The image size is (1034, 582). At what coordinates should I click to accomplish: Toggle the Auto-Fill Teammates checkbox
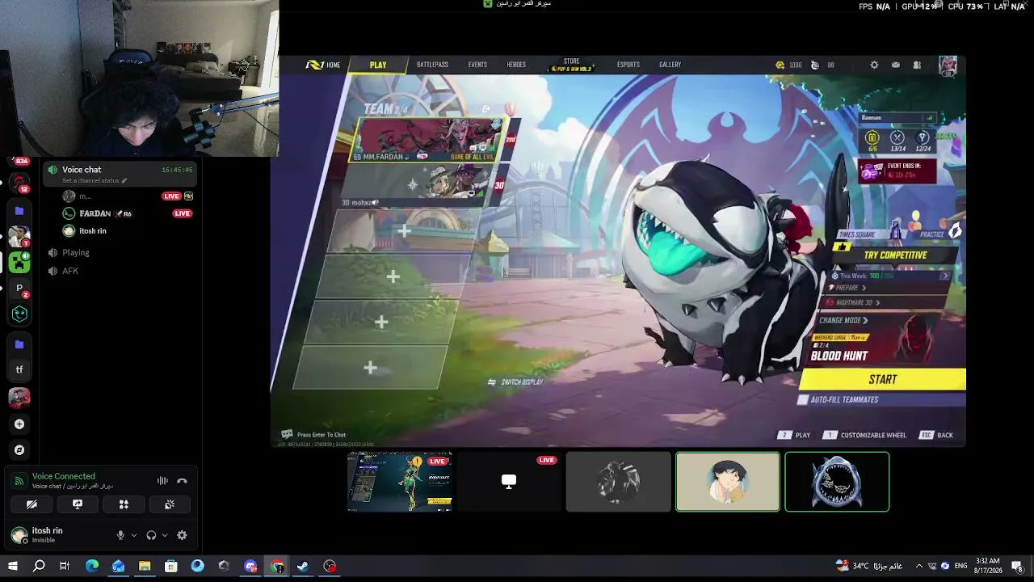803,399
